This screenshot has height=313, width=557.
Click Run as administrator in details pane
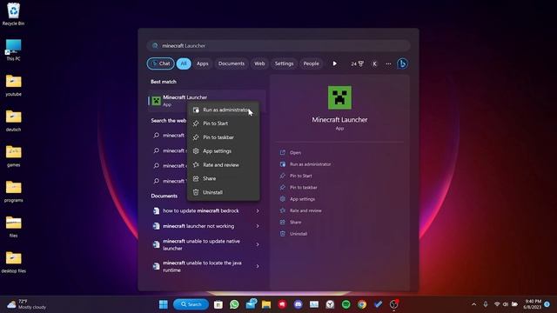point(305,164)
